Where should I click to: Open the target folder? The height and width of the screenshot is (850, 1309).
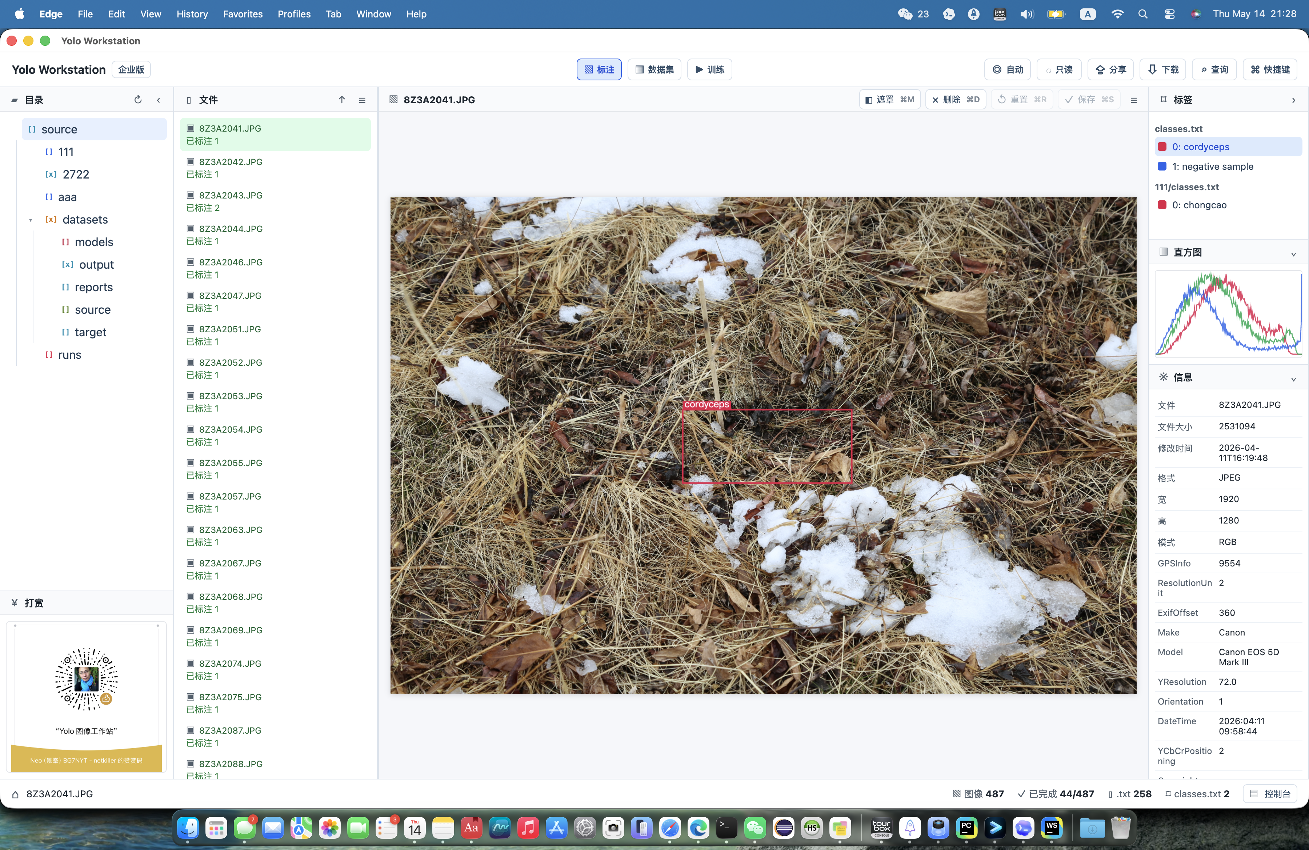pos(90,332)
